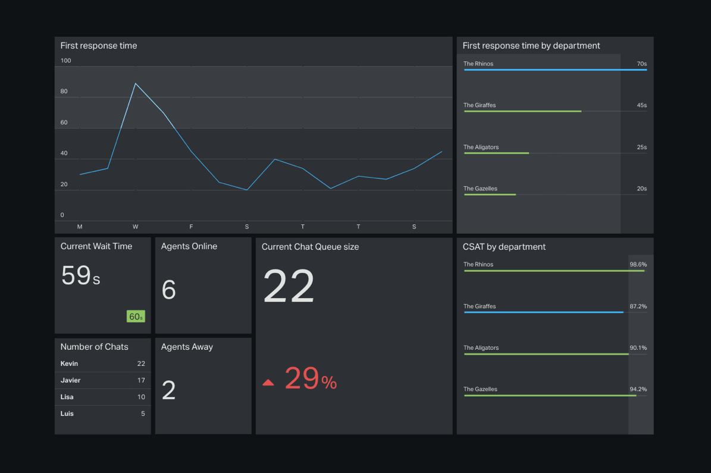This screenshot has width=711, height=473.
Task: Click the green Gazelles response time bar
Action: click(x=490, y=195)
